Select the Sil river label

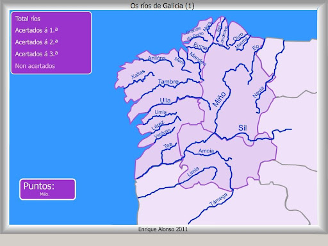tap(243, 127)
